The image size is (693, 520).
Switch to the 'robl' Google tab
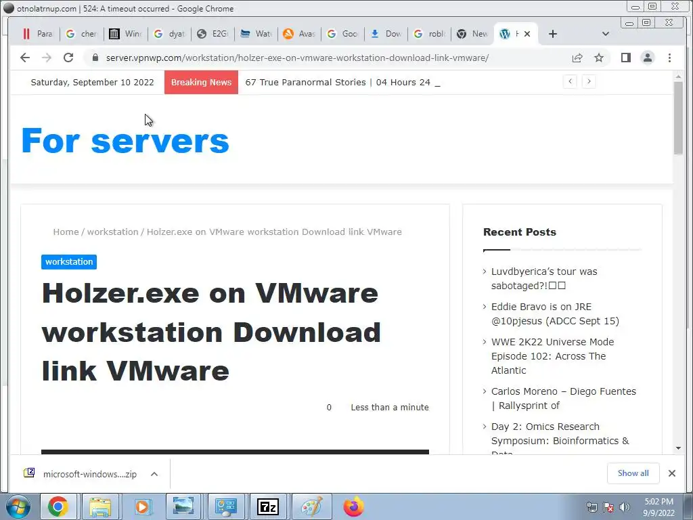[x=430, y=34]
